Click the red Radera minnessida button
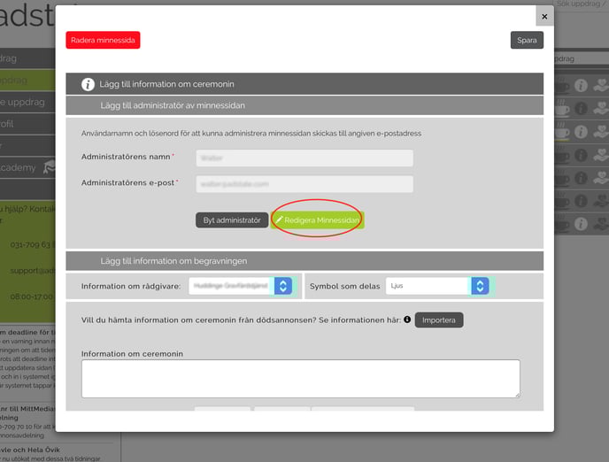 tap(103, 40)
